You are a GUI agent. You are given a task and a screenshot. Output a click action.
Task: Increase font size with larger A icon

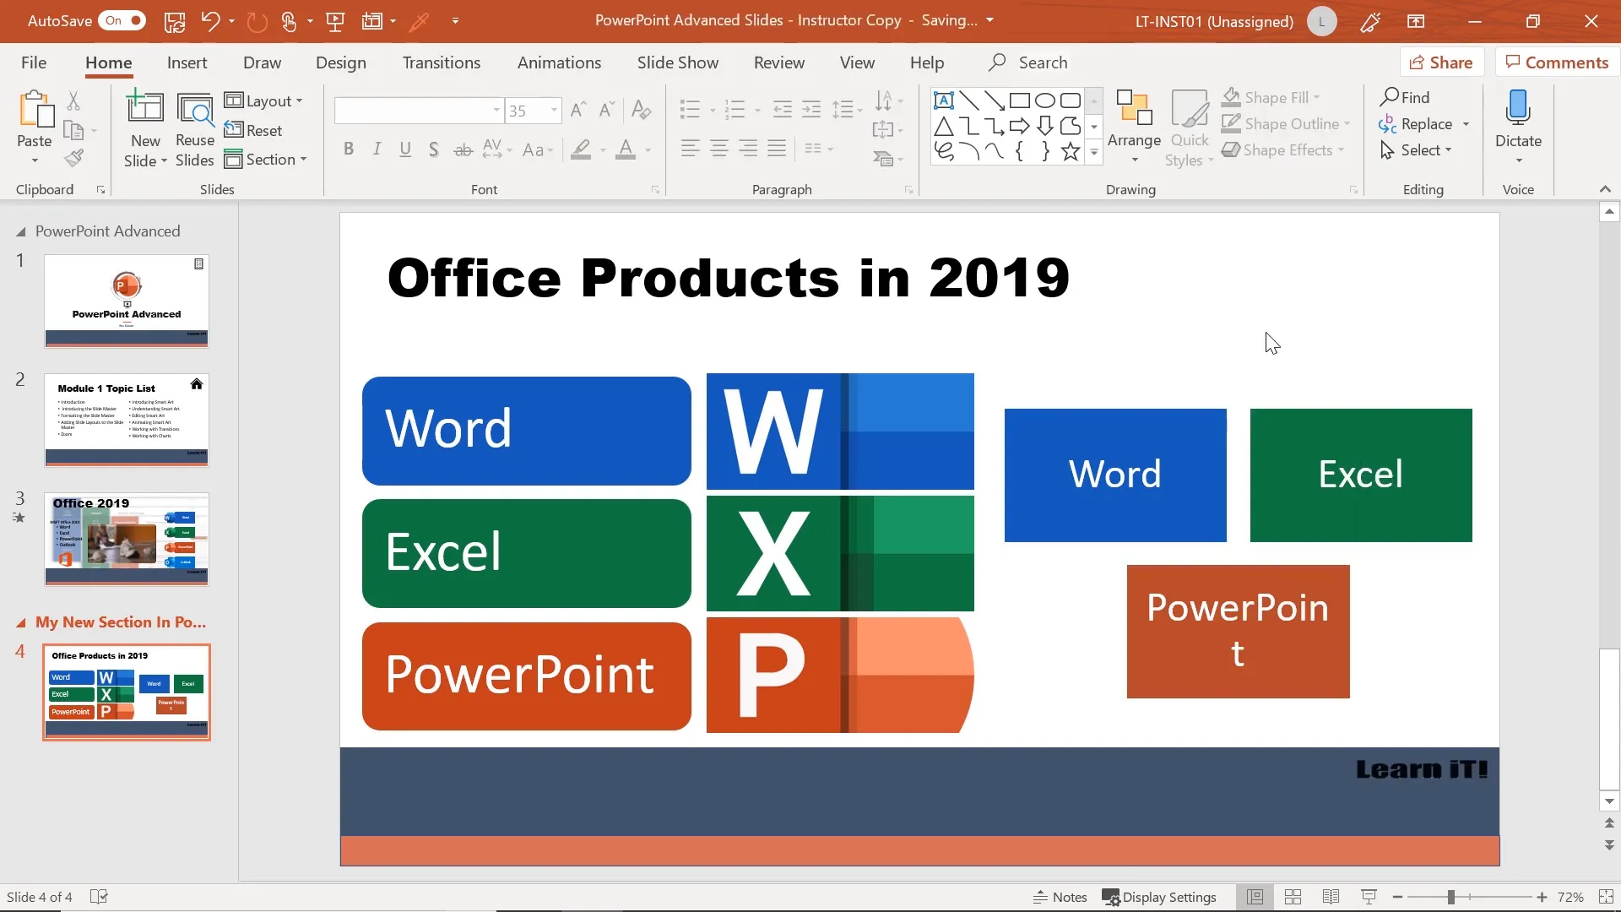pyautogui.click(x=578, y=110)
